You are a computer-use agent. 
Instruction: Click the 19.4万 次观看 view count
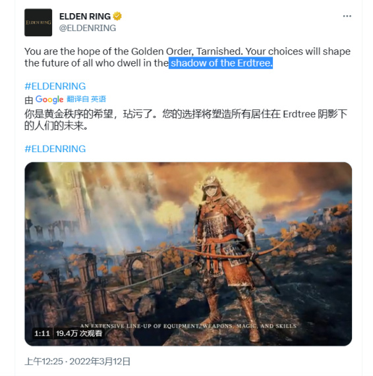click(x=78, y=333)
